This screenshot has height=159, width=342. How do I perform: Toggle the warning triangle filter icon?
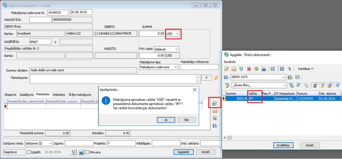(x=323, y=85)
